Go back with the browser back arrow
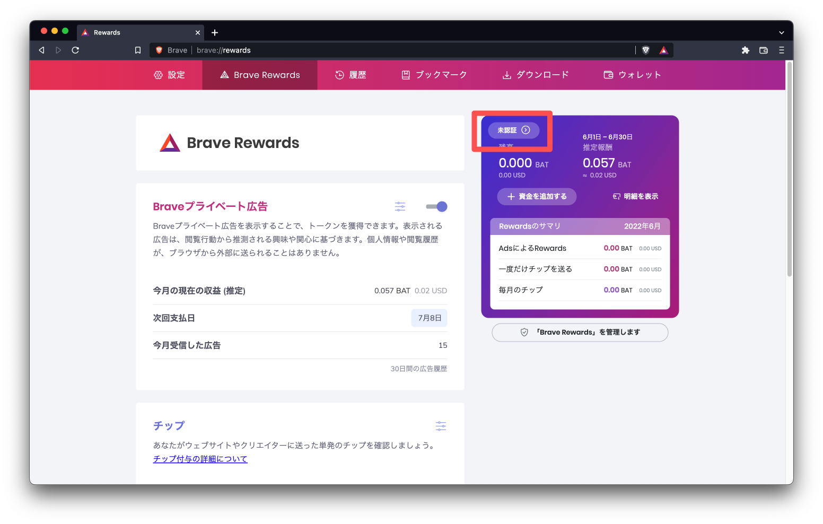Image resolution: width=823 pixels, height=524 pixels. pos(41,50)
